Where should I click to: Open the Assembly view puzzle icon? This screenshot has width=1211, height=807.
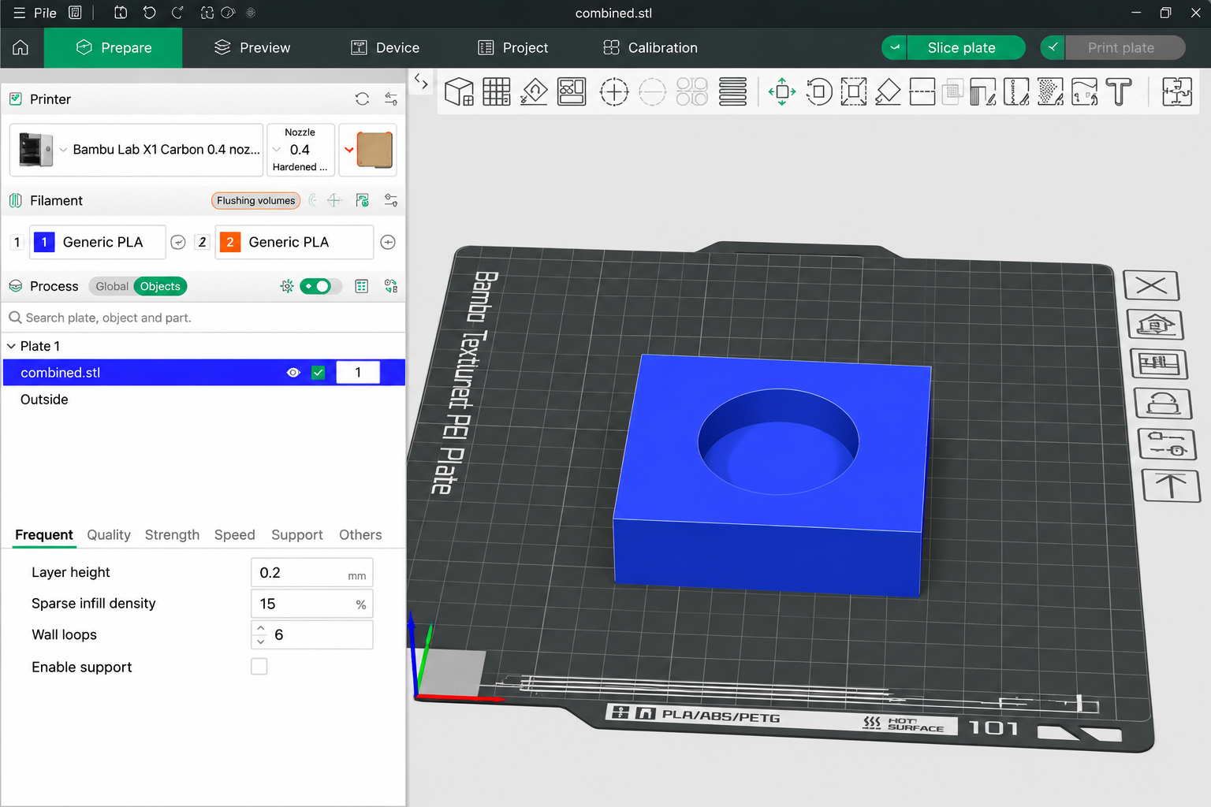[x=1177, y=91]
